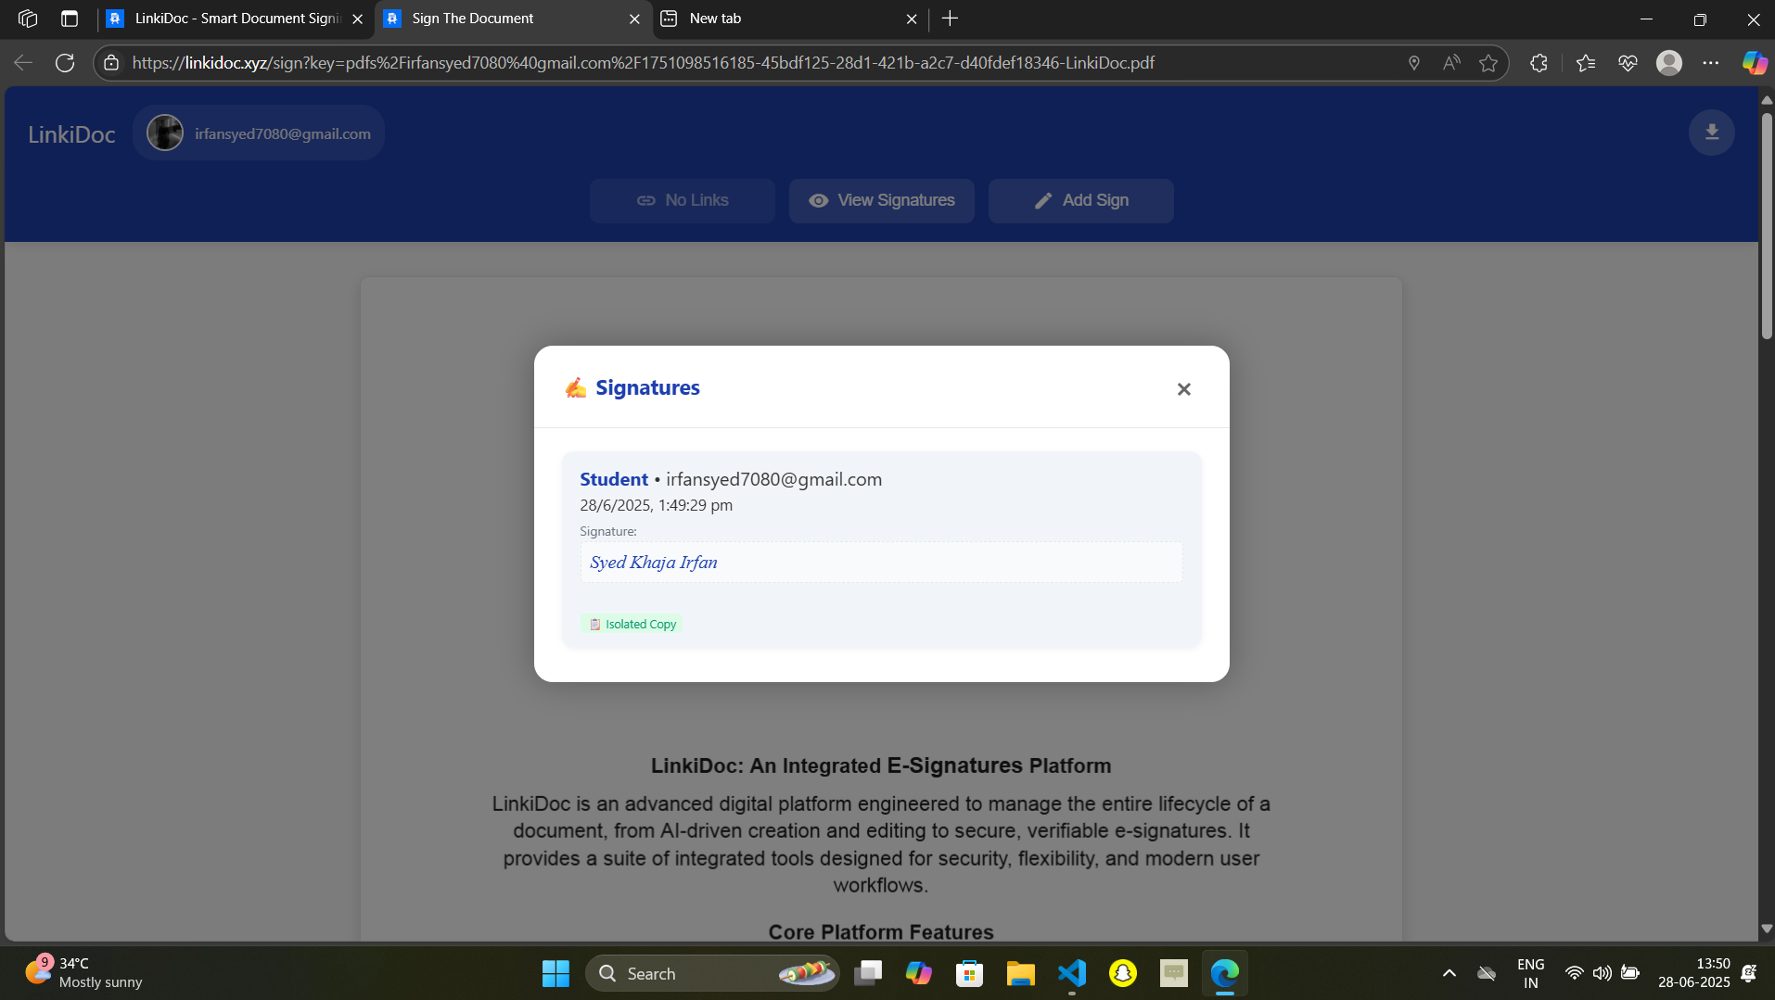Open the weather widget
The width and height of the screenshot is (1775, 1000).
coord(83,973)
